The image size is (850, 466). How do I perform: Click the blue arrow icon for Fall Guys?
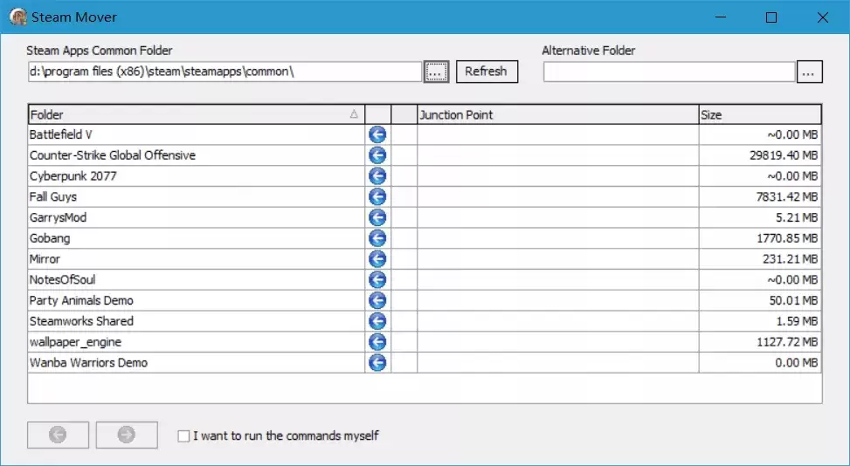point(377,197)
